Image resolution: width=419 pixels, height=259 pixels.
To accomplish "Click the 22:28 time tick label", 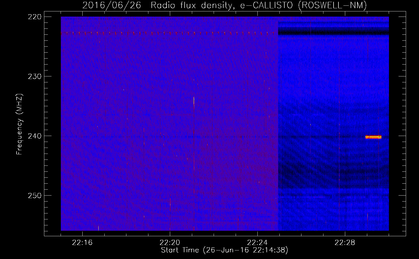I will click(345, 243).
